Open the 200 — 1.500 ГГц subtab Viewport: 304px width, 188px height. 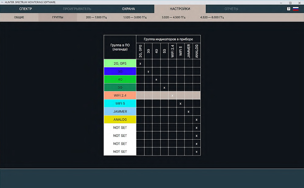[96, 17]
